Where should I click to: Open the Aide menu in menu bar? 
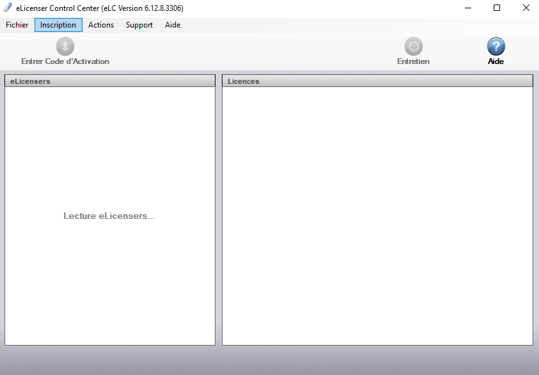[x=173, y=25]
